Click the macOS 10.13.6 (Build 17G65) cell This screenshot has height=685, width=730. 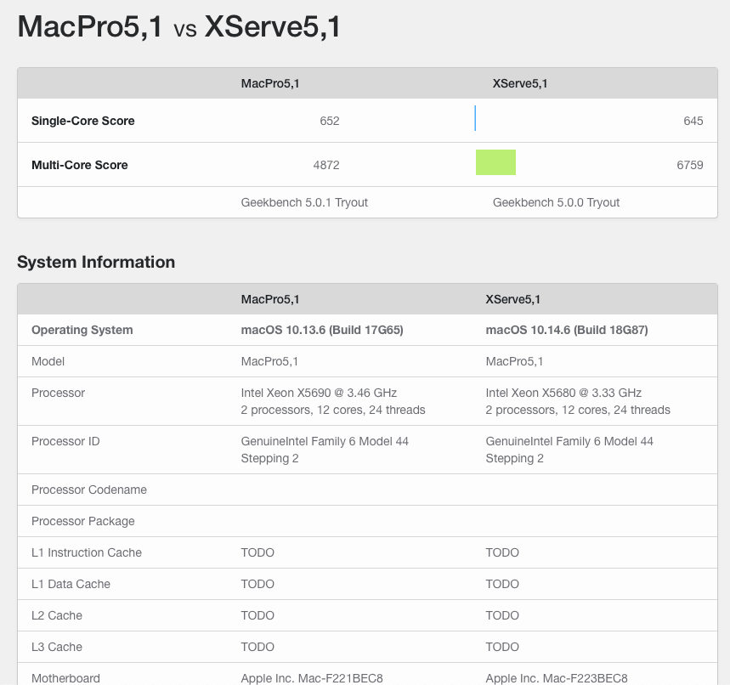[322, 330]
